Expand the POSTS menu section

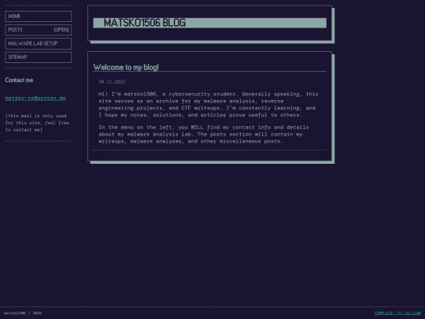point(39,30)
